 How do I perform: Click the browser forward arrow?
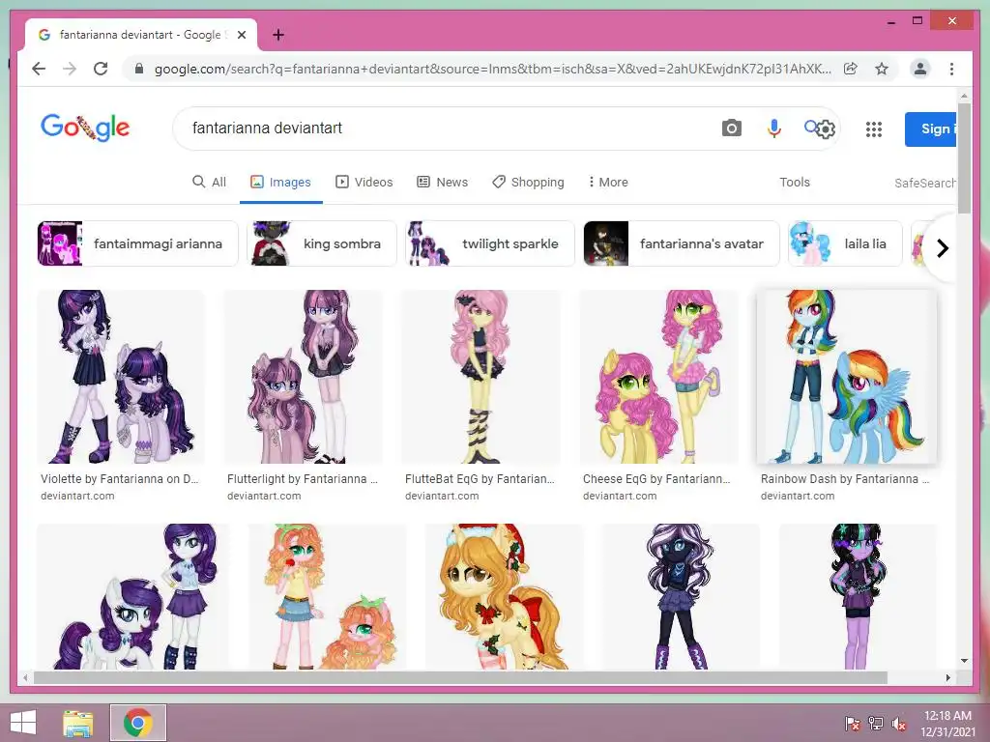click(x=70, y=69)
